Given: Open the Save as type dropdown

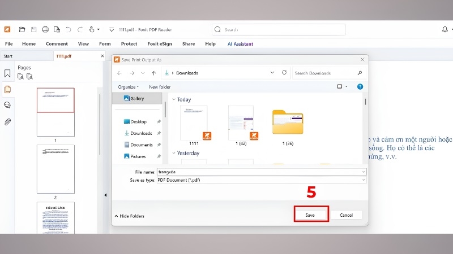Looking at the screenshot, I should coord(262,180).
